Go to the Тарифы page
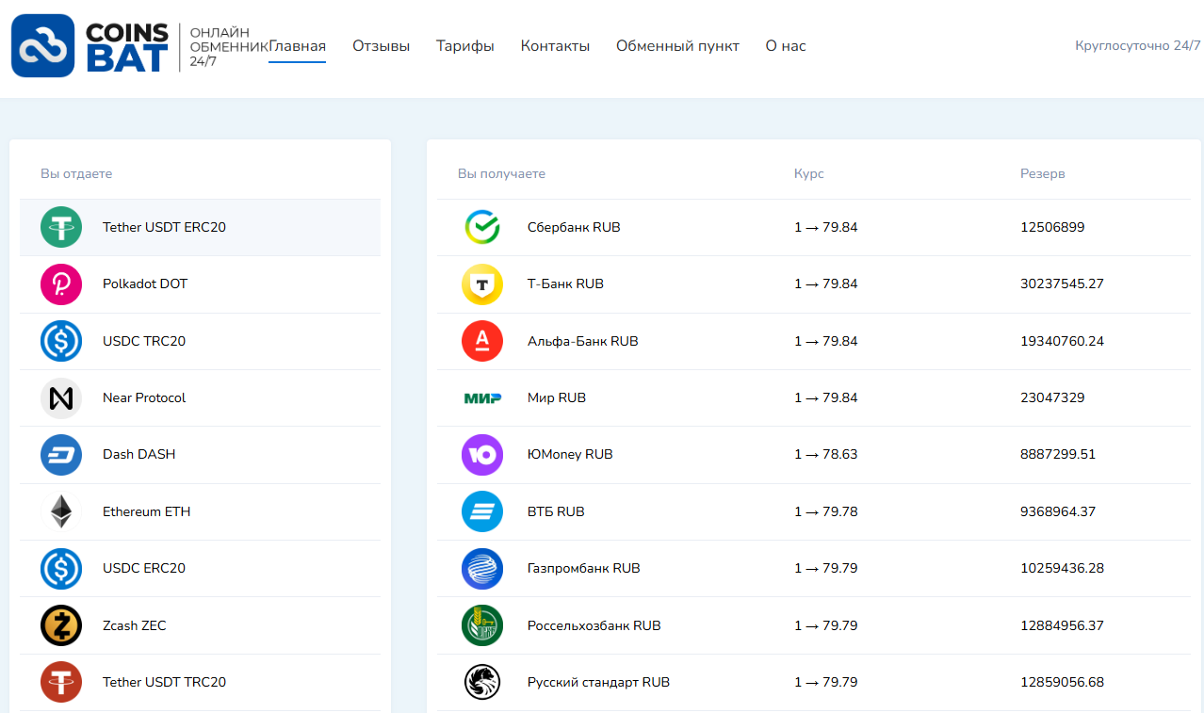The image size is (1204, 713). point(464,46)
